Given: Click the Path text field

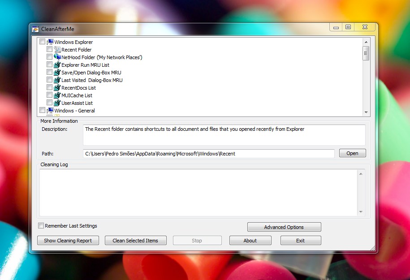Looking at the screenshot, I should (209, 154).
